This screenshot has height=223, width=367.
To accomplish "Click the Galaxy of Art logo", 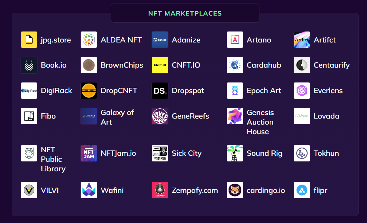I will click(x=89, y=116).
